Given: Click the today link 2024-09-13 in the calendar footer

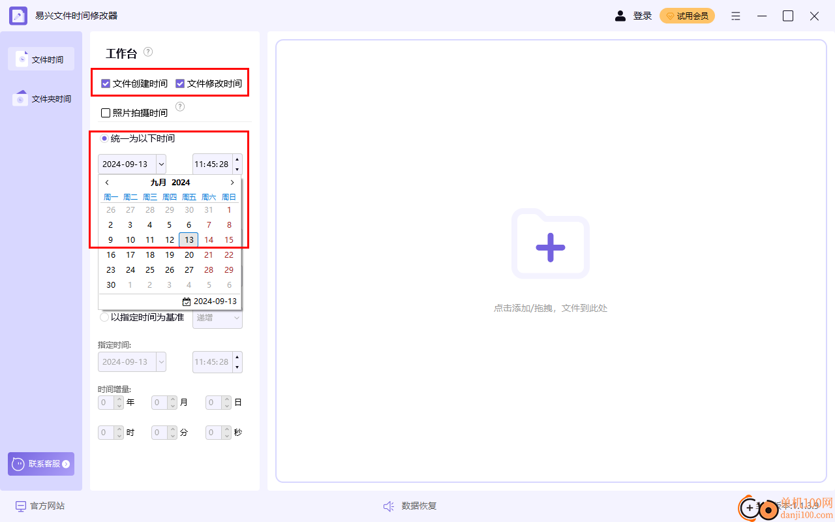Looking at the screenshot, I should [209, 301].
